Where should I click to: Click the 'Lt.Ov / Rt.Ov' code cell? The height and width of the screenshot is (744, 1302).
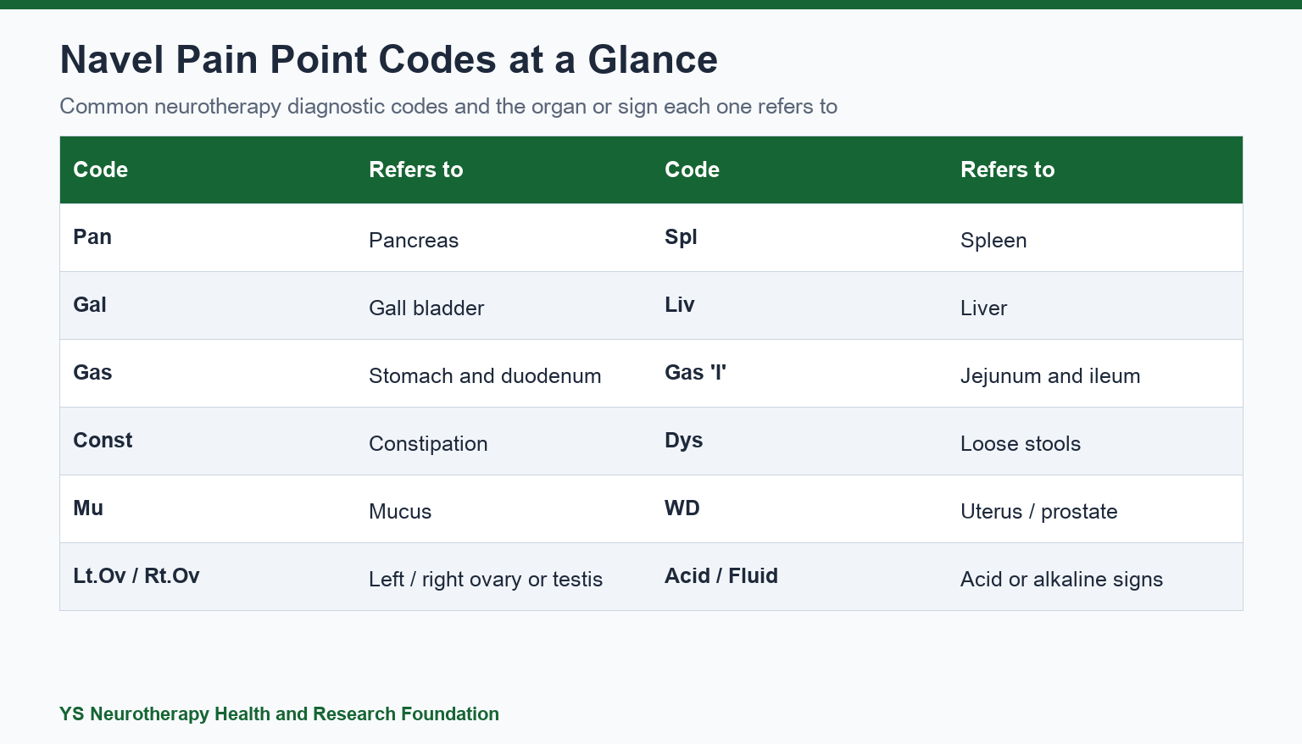click(x=208, y=576)
